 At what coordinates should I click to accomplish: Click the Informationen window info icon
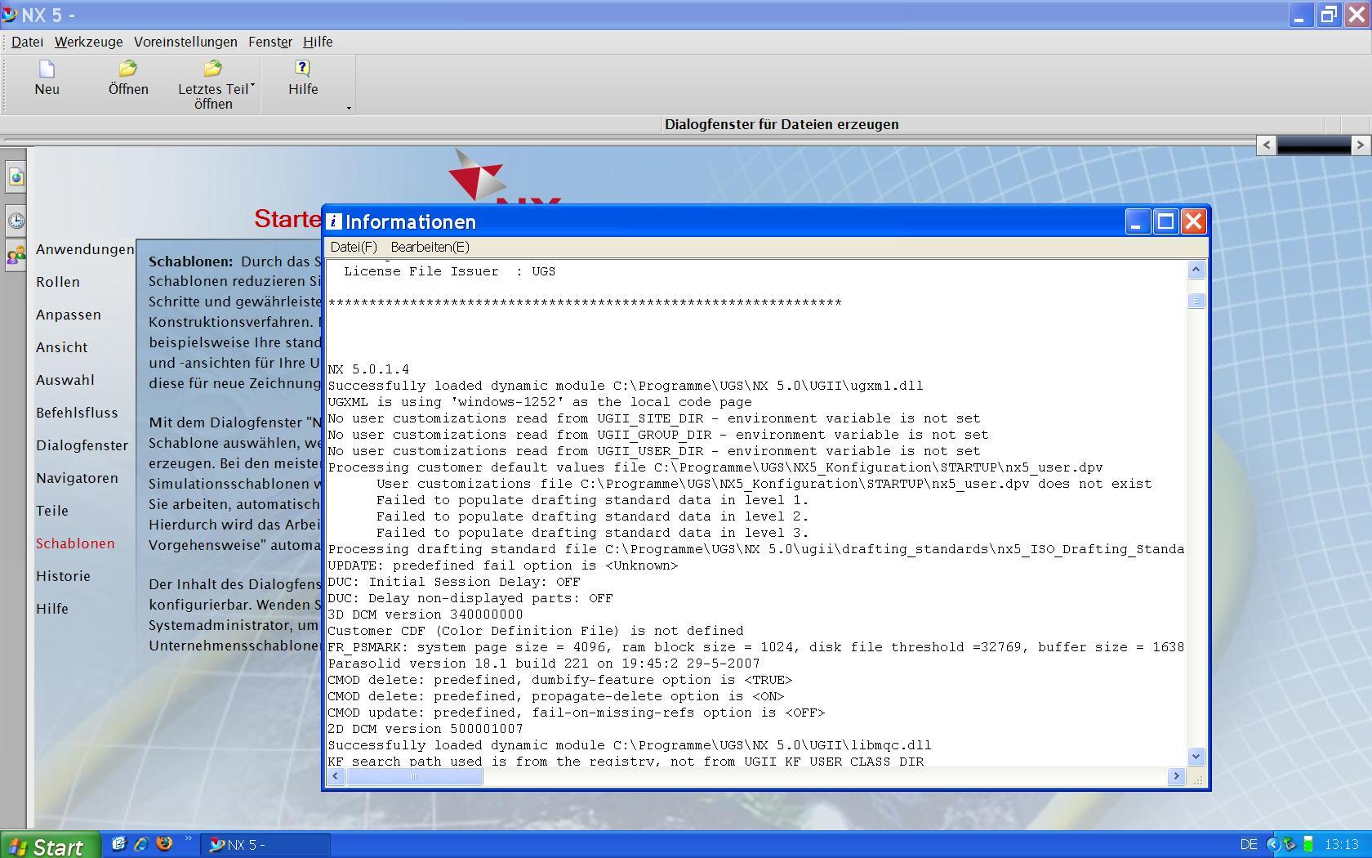point(334,221)
